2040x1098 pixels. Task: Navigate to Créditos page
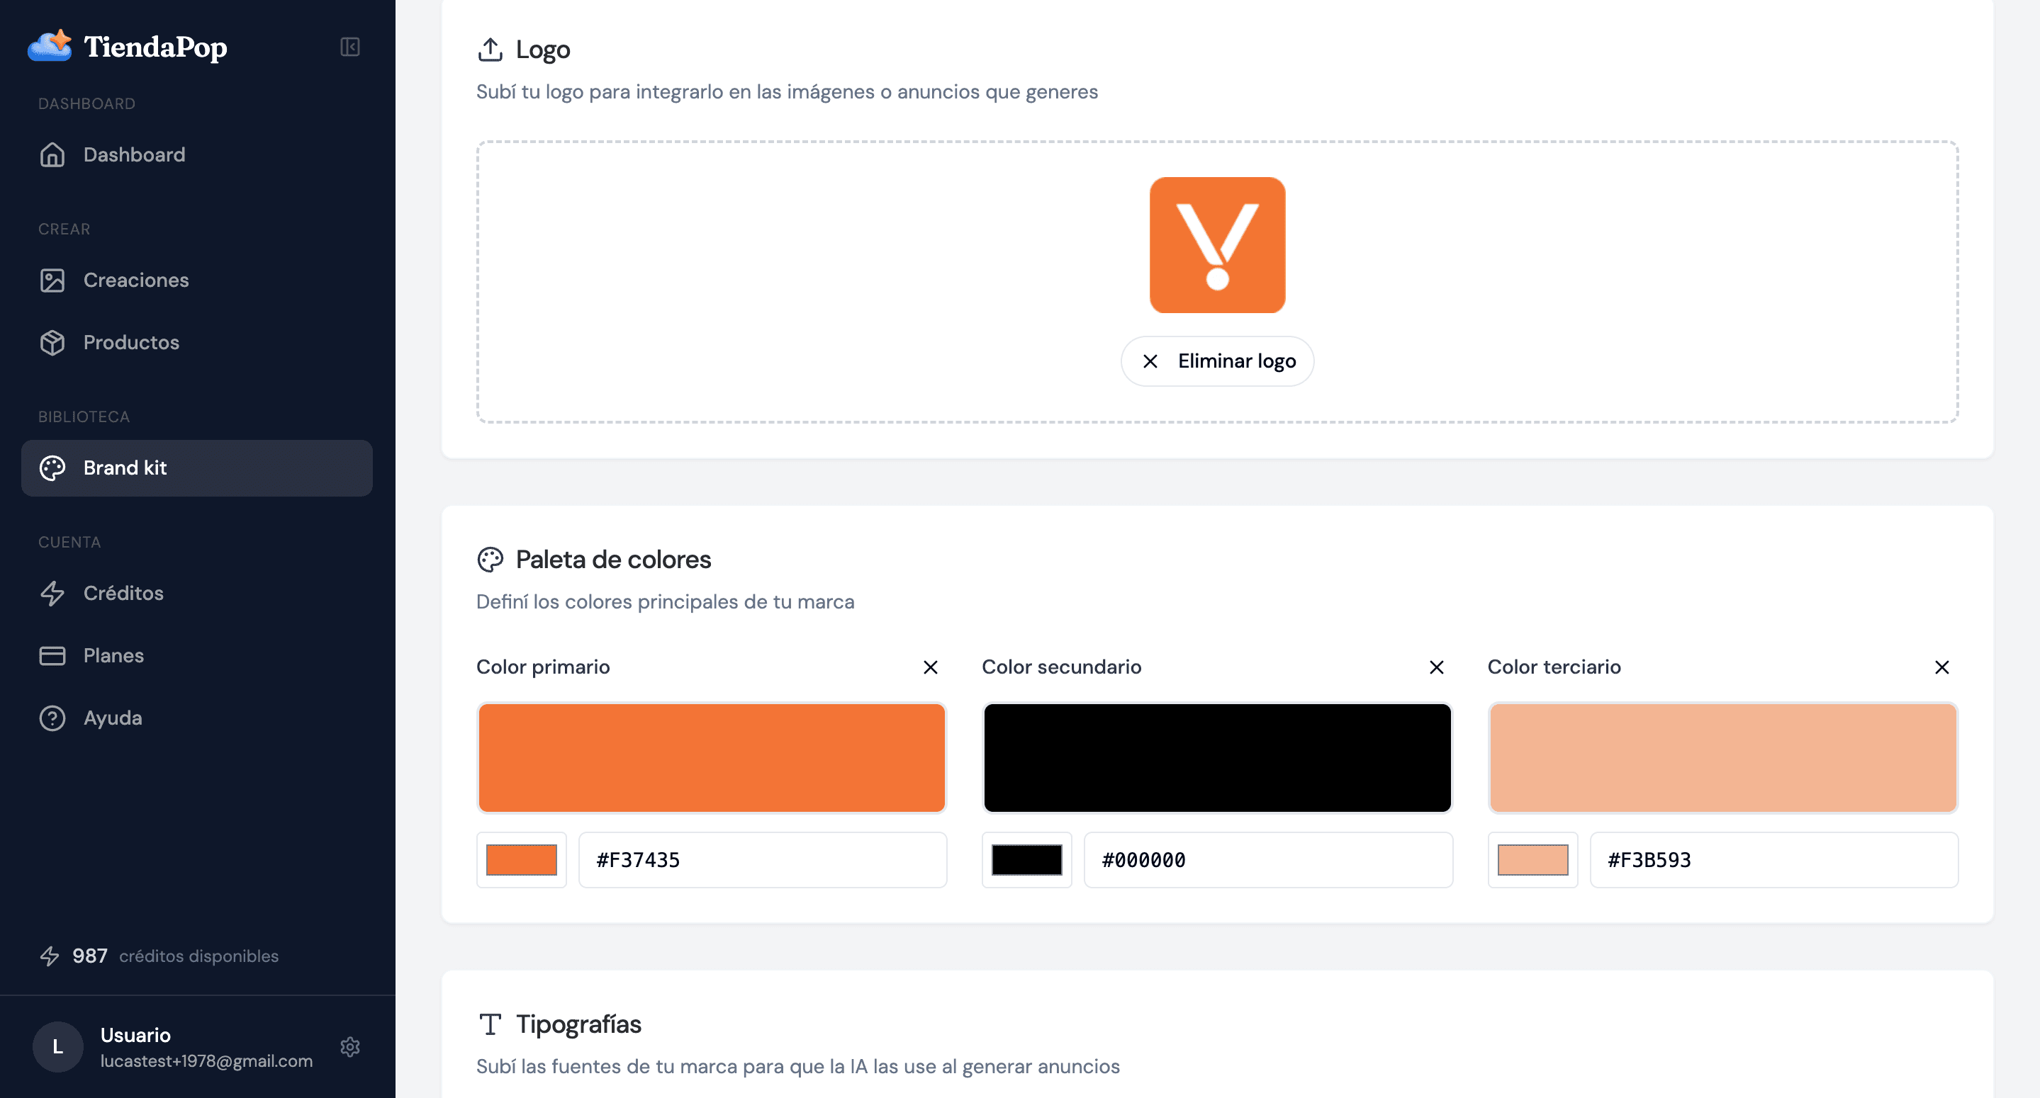pos(123,593)
